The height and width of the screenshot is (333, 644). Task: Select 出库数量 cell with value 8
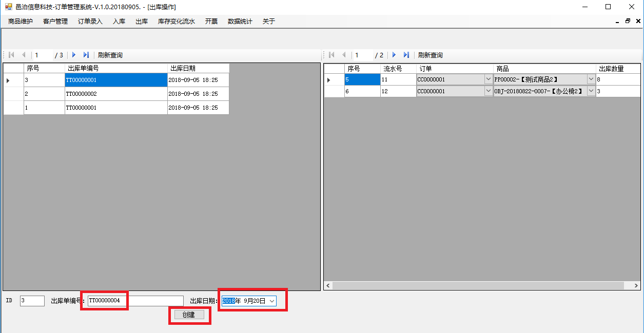(x=618, y=79)
